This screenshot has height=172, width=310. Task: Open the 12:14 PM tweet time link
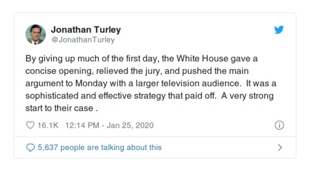tap(77, 125)
